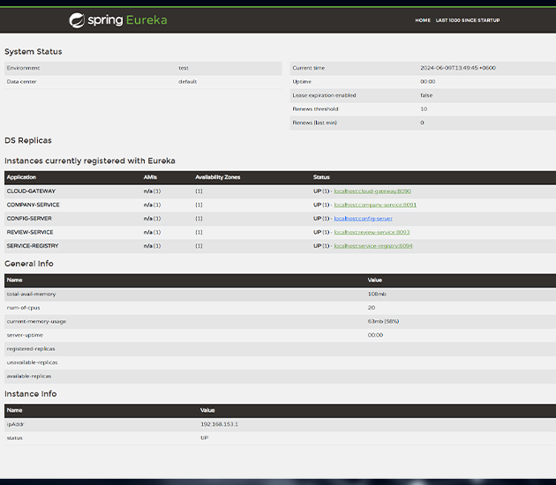This screenshot has height=485, width=556.
Task: Click the DS Replicas heading
Action: tap(28, 140)
